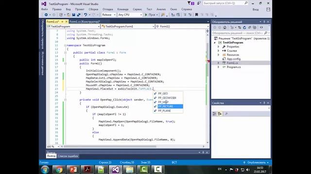Open PowerPoint from the taskbar
Screen dimensions: 311x174
pyautogui.click(x=73, y=170)
